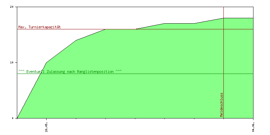Click the chart origin where curve starts
This screenshot has width=270, height=135.
click(x=17, y=118)
